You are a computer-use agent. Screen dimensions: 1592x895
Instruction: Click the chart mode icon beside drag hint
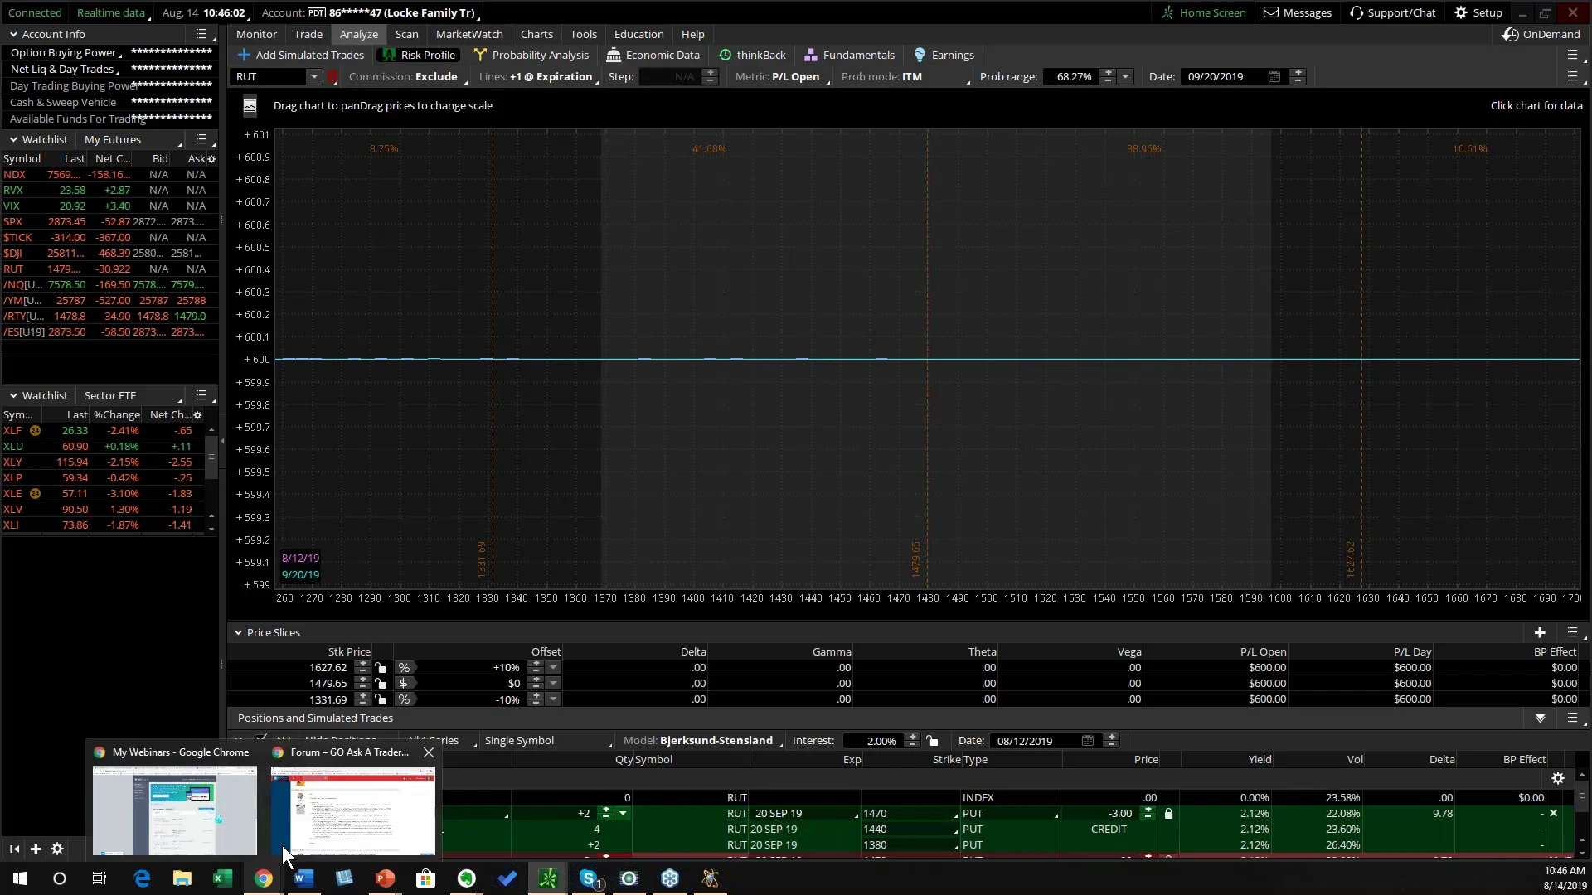[250, 105]
